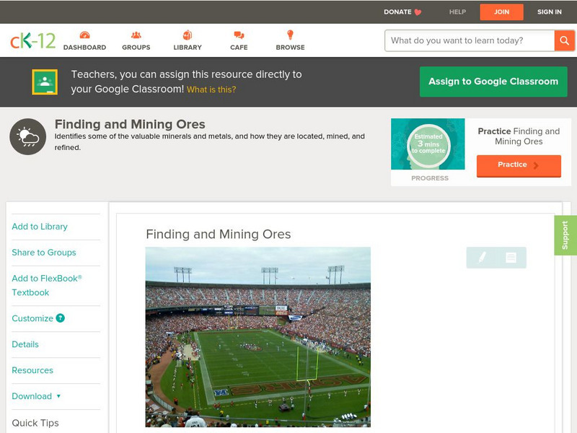This screenshot has width=577, height=433.
Task: Click the orange search magnifier button
Action: (564, 40)
